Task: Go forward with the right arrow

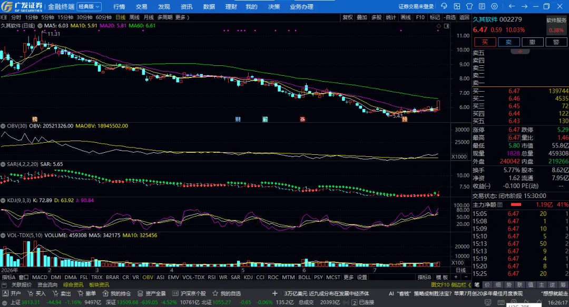Action: (x=524, y=6)
